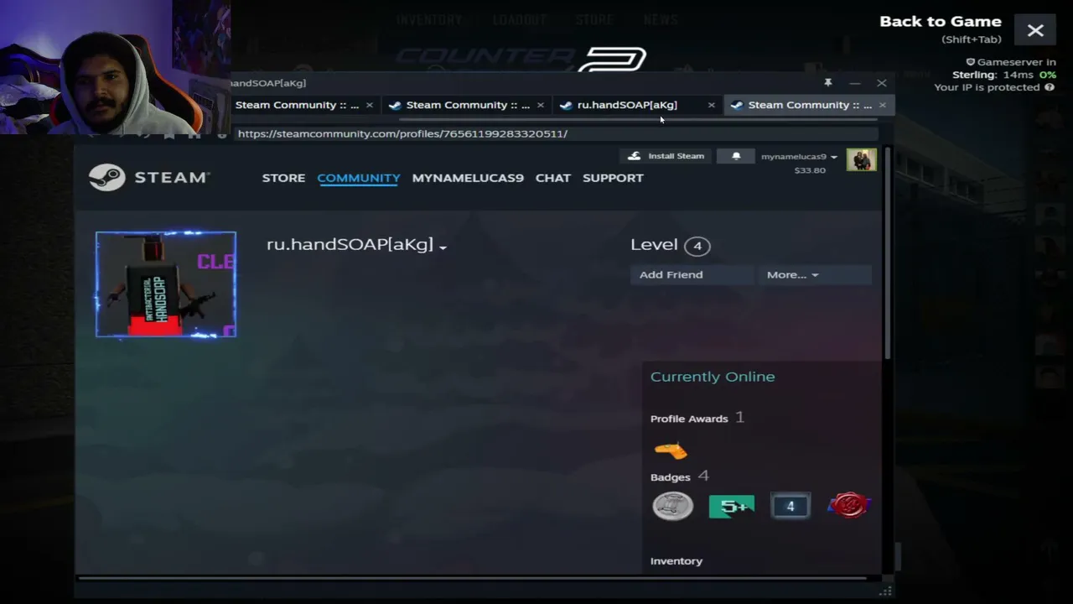
Task: Click the resize grip at window corner
Action: click(x=885, y=591)
